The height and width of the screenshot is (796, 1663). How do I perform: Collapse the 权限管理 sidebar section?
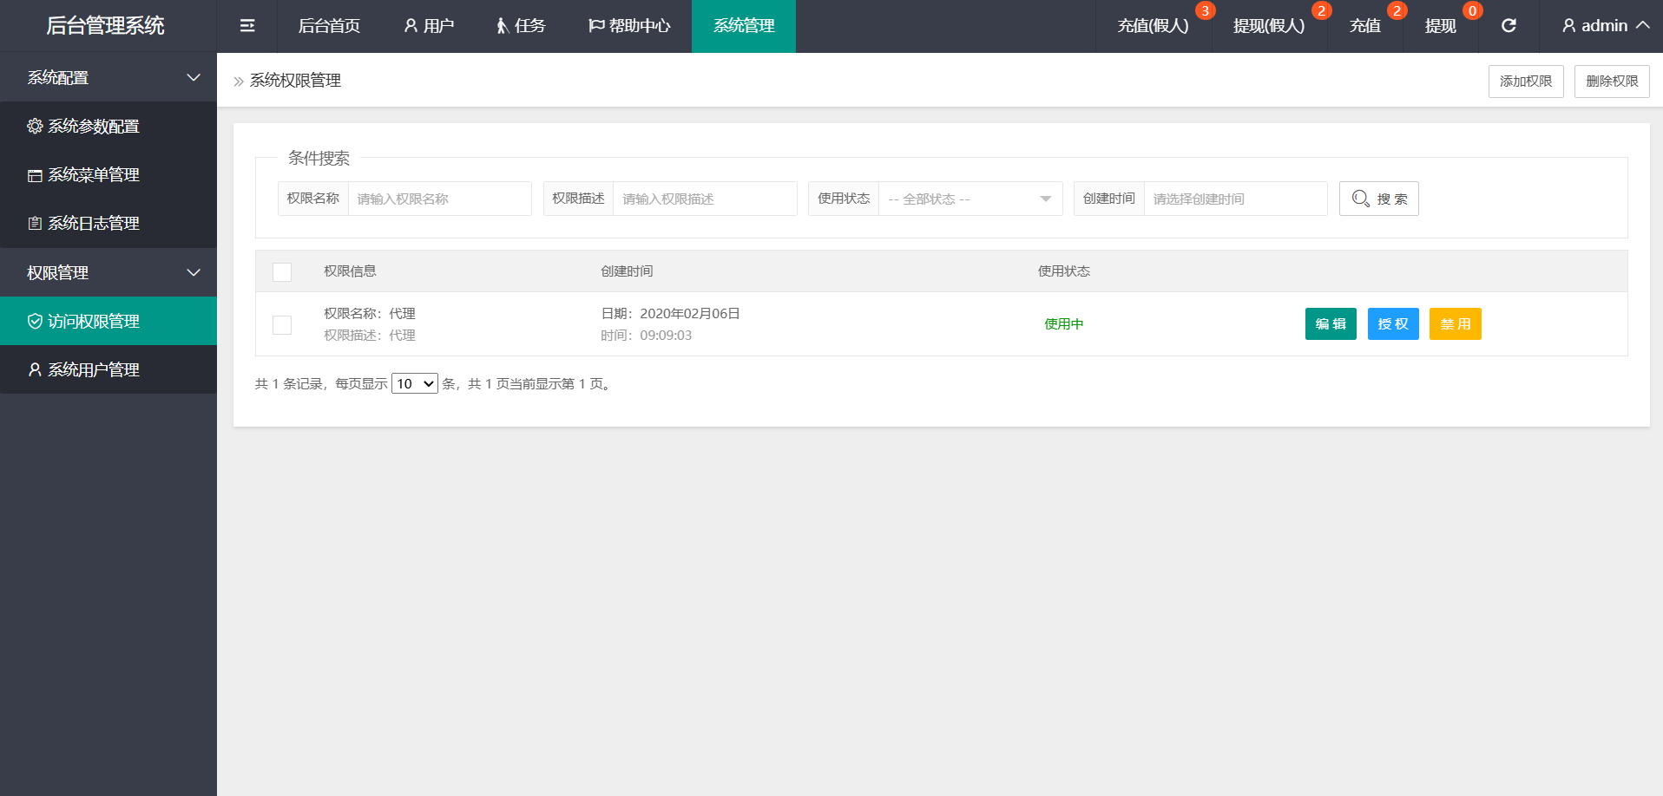(x=108, y=272)
